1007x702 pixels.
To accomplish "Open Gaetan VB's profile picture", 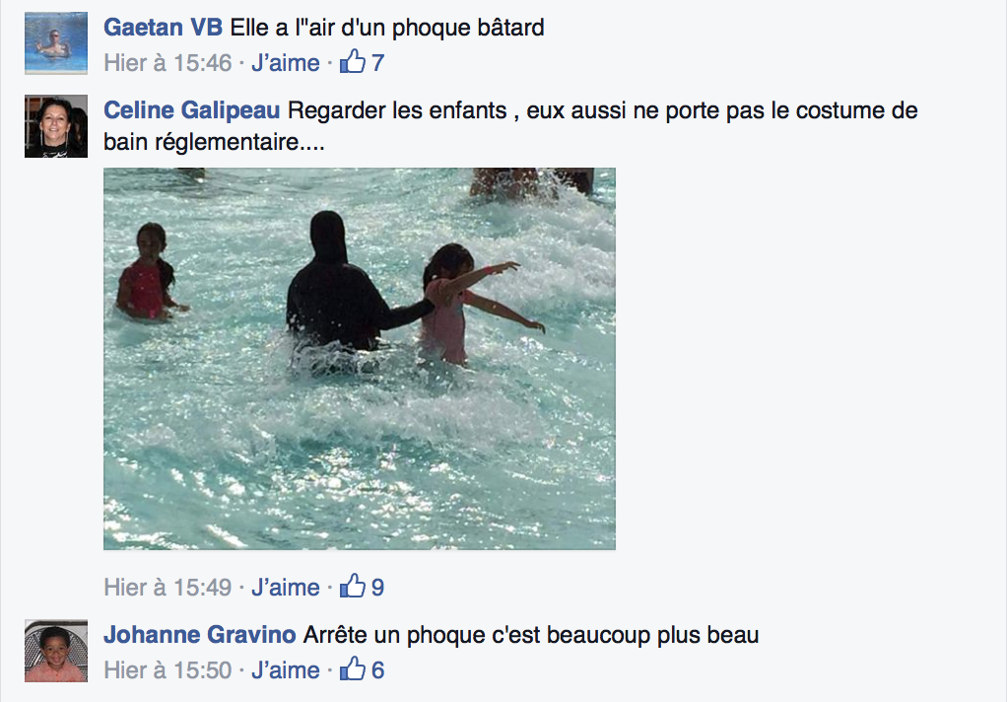I will 56,43.
